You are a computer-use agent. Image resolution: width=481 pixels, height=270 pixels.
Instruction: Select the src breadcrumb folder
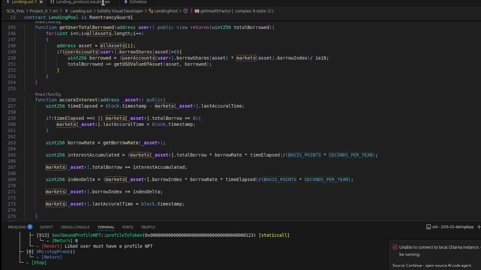click(x=55, y=11)
